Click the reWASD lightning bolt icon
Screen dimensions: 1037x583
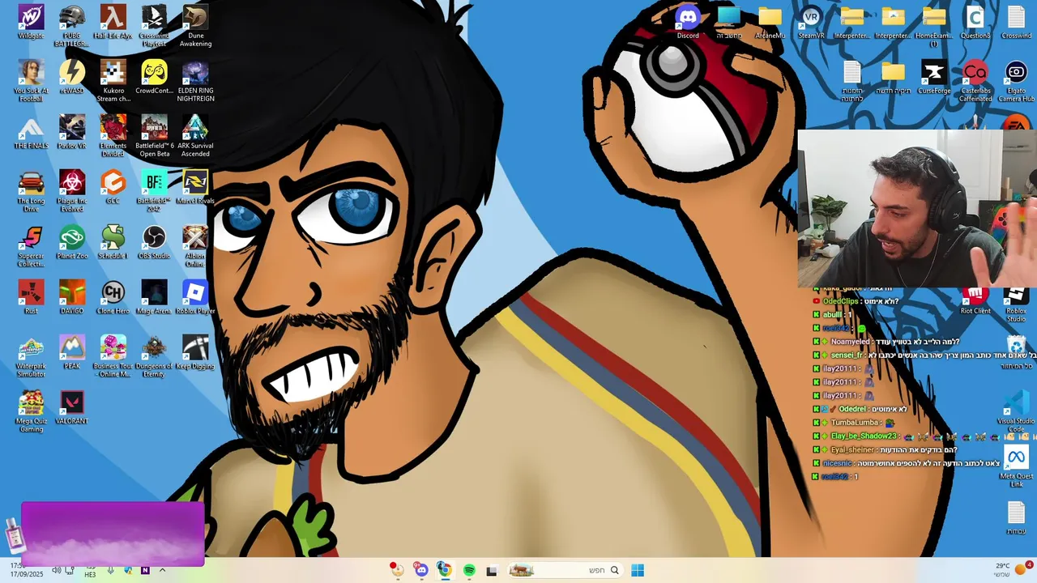coord(72,77)
